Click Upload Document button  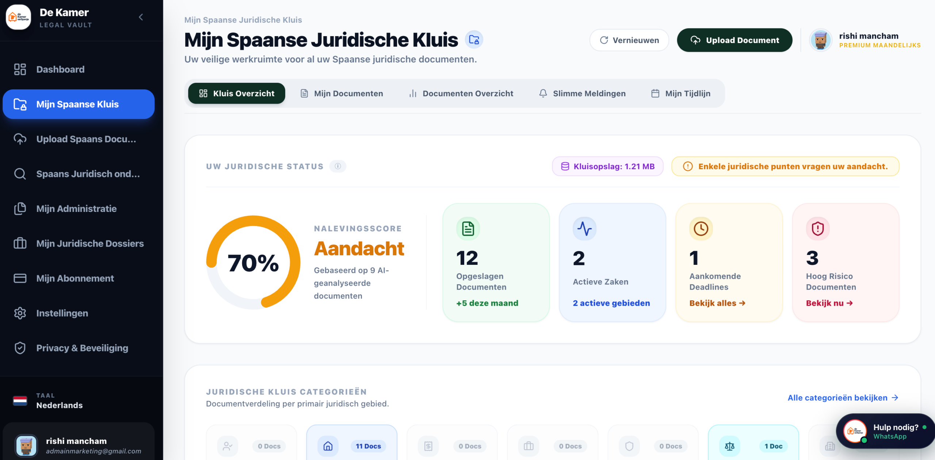734,40
